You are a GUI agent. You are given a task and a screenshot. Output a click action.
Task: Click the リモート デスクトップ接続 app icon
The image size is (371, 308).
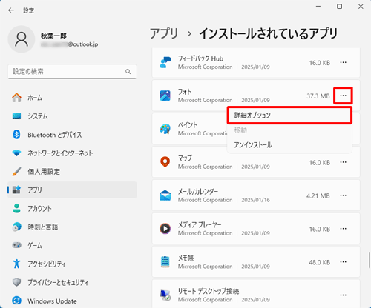pos(165,295)
